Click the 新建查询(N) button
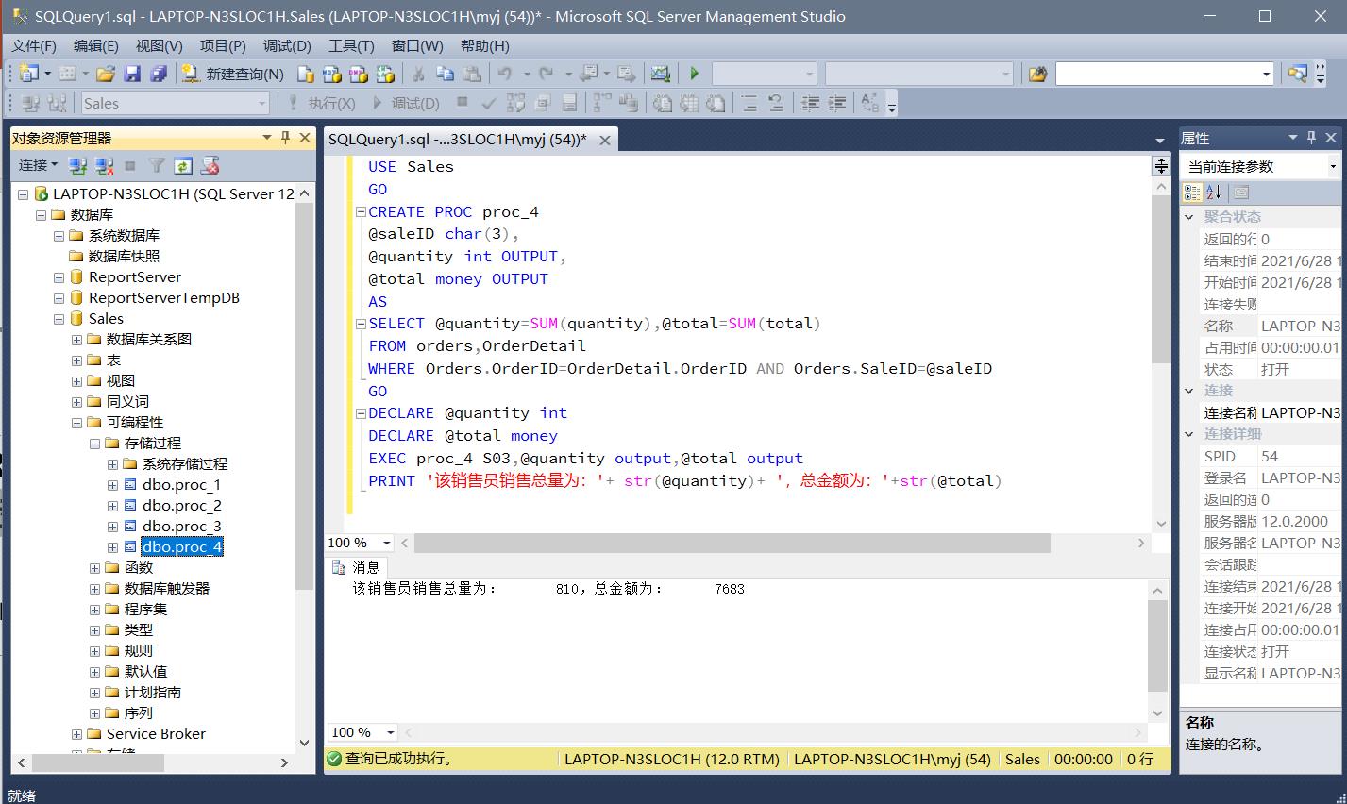 (x=233, y=74)
